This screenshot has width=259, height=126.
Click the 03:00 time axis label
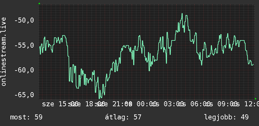174,104
